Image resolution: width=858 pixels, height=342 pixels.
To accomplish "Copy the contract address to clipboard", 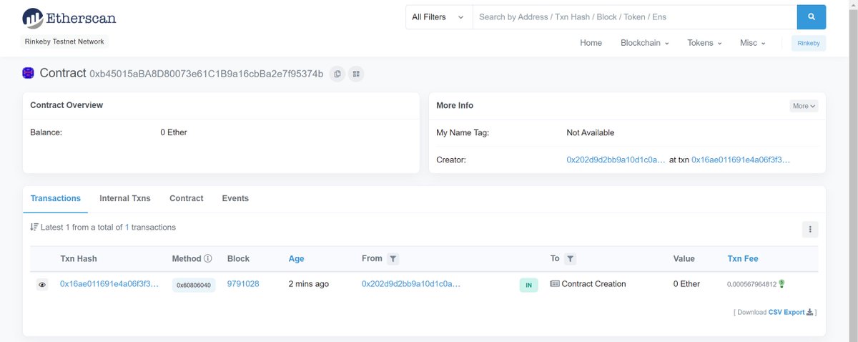I will point(337,74).
